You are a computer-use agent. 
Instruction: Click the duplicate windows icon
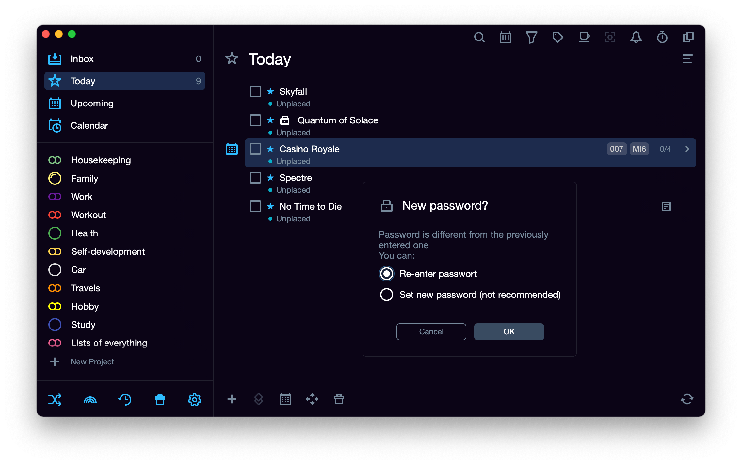coord(688,38)
